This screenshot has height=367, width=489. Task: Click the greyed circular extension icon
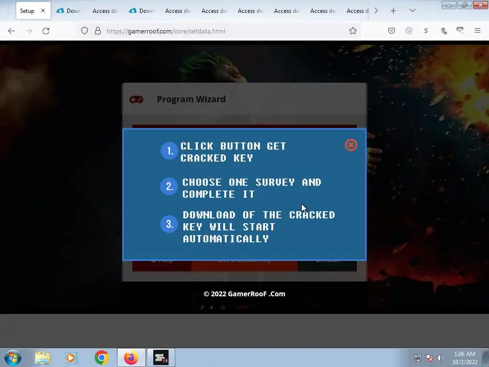coord(409,31)
